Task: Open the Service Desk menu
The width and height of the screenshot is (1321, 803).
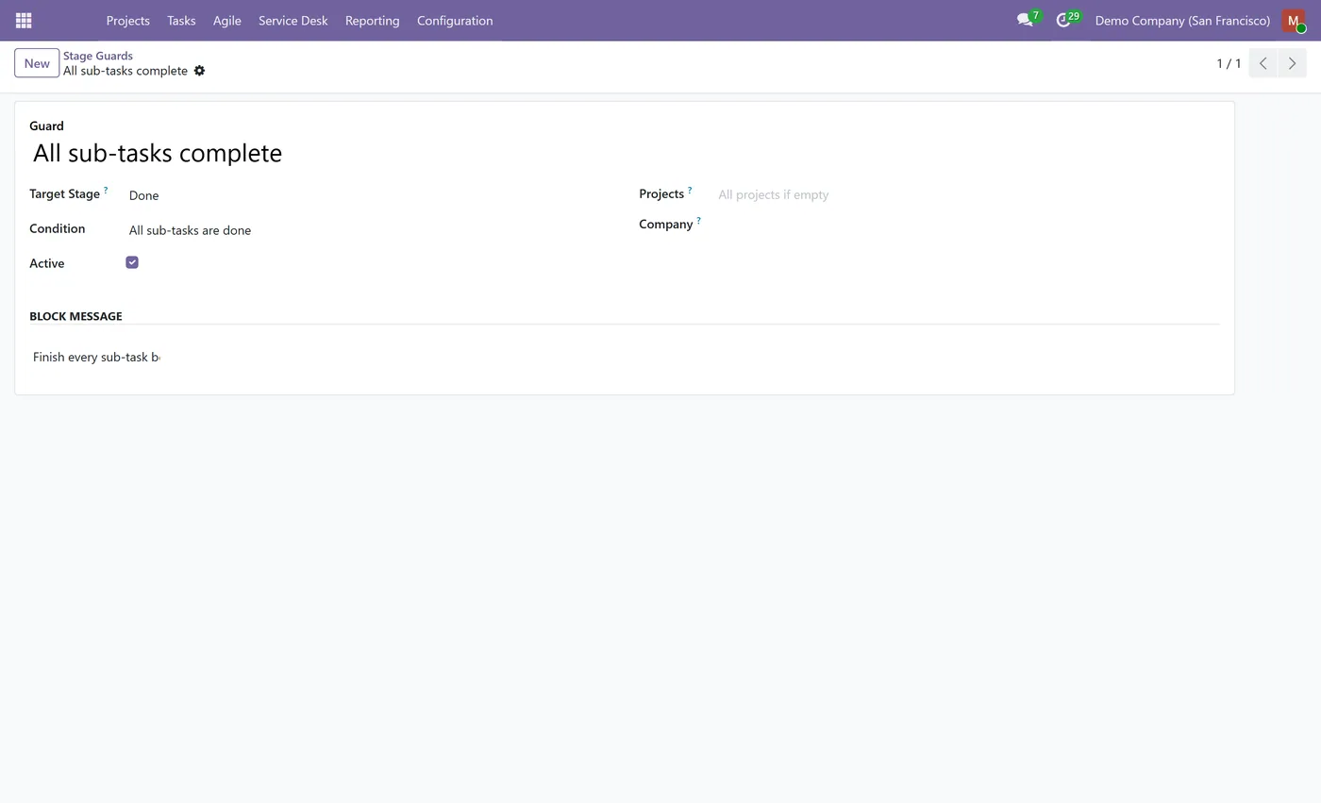Action: 293,21
